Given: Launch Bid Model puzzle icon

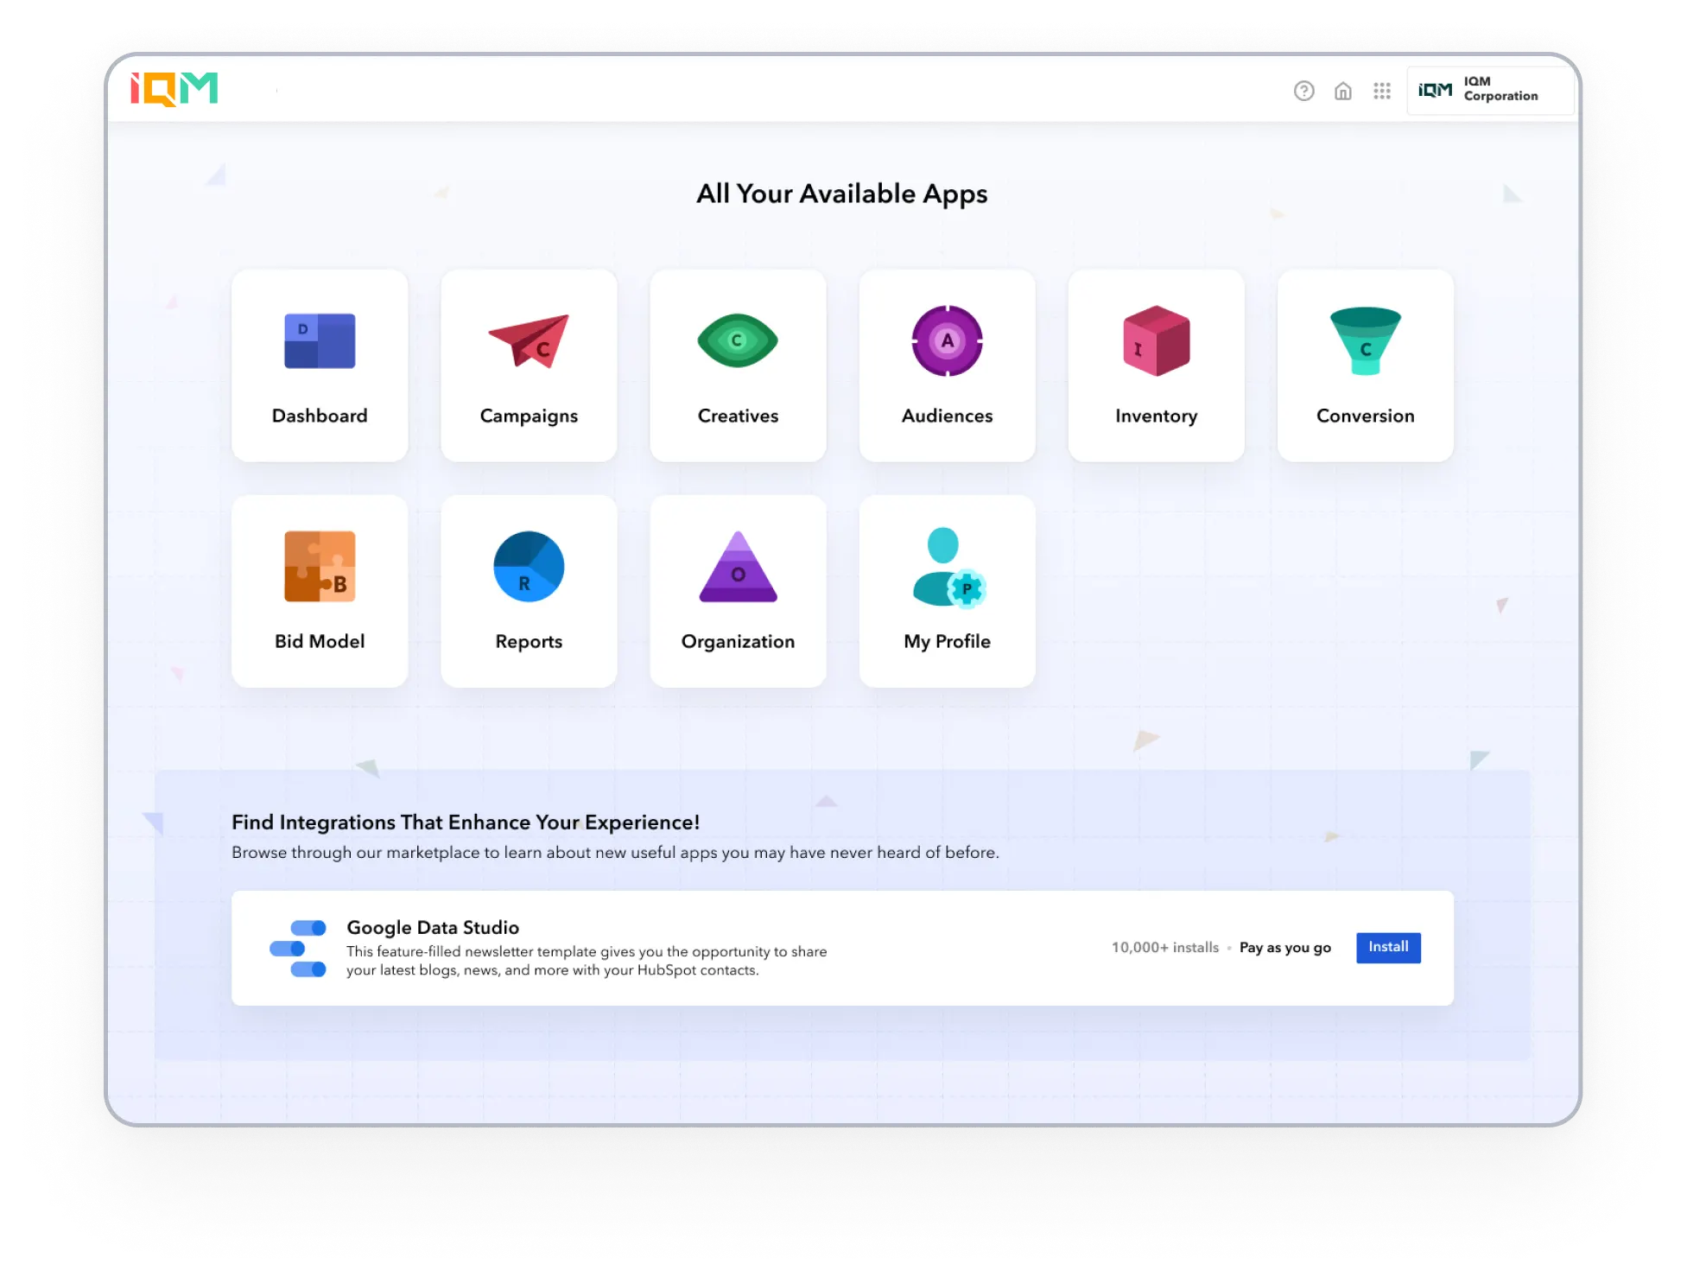Looking at the screenshot, I should 320,567.
